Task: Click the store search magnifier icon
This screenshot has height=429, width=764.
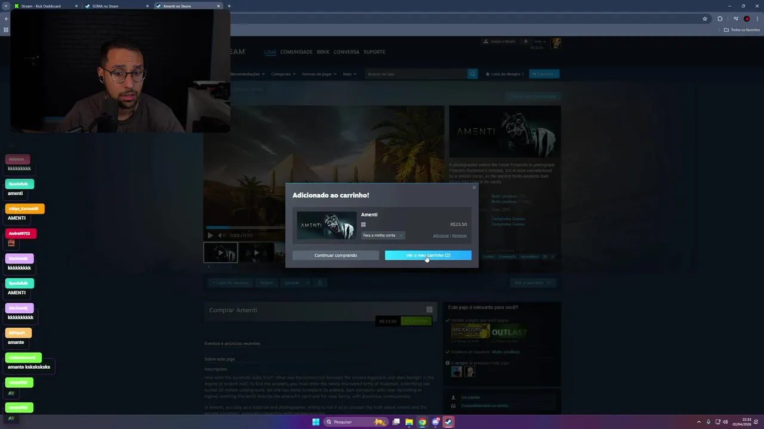Action: [x=473, y=74]
